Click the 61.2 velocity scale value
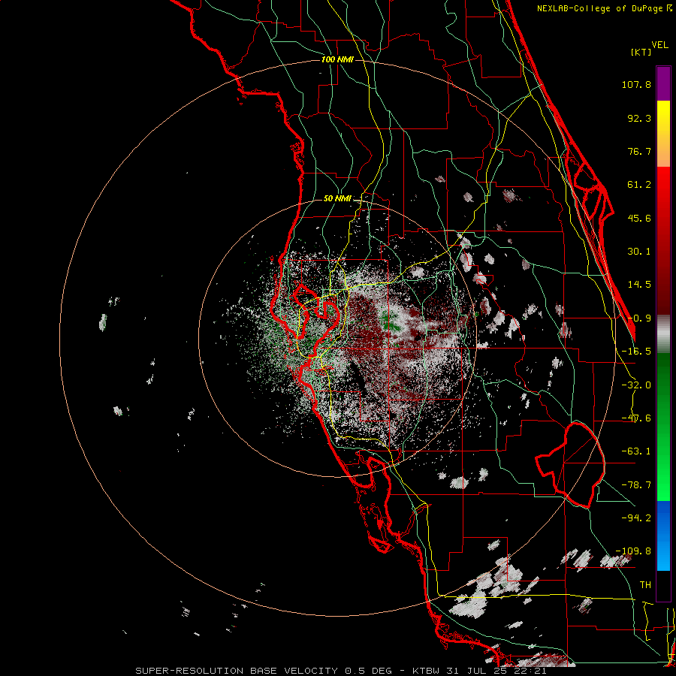The height and width of the screenshot is (676, 676). (639, 185)
